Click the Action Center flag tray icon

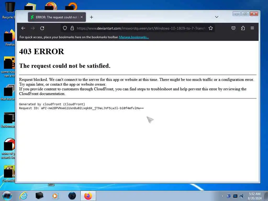coord(229,196)
